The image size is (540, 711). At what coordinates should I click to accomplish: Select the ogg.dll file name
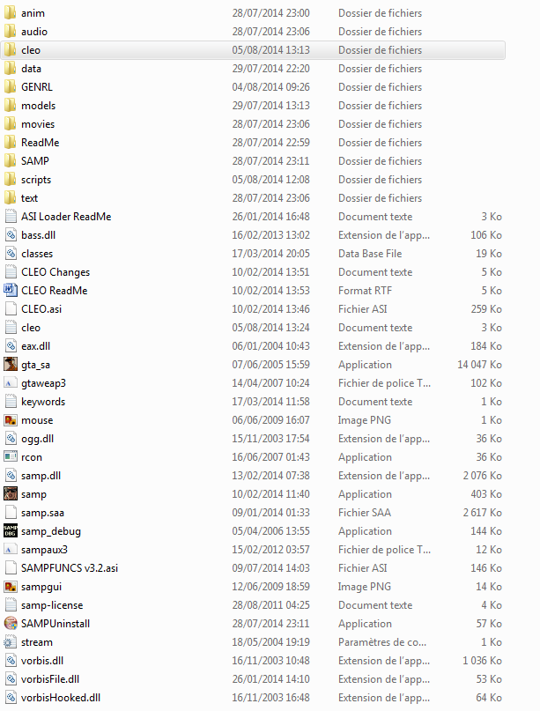coord(37,439)
